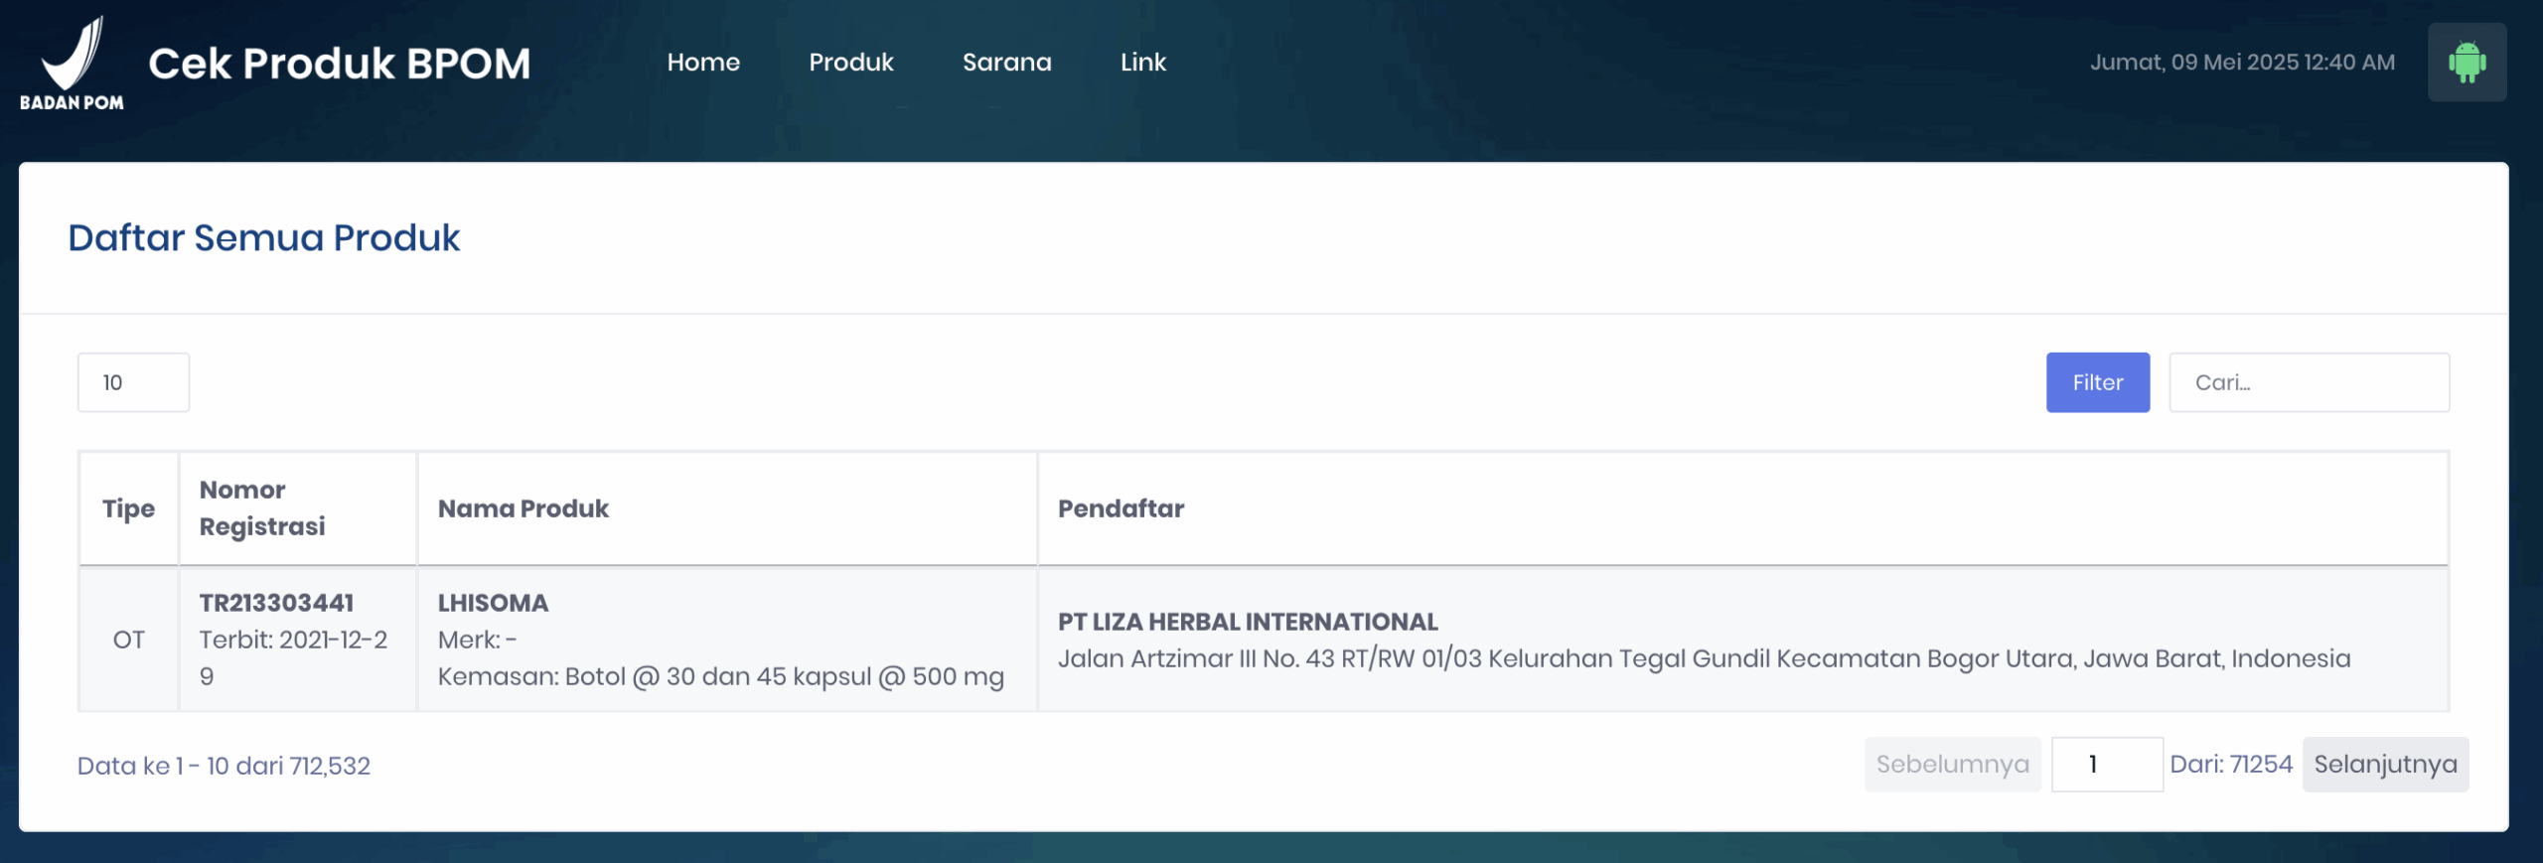Click the blue Filter button
The image size is (2543, 863).
pos(2097,382)
